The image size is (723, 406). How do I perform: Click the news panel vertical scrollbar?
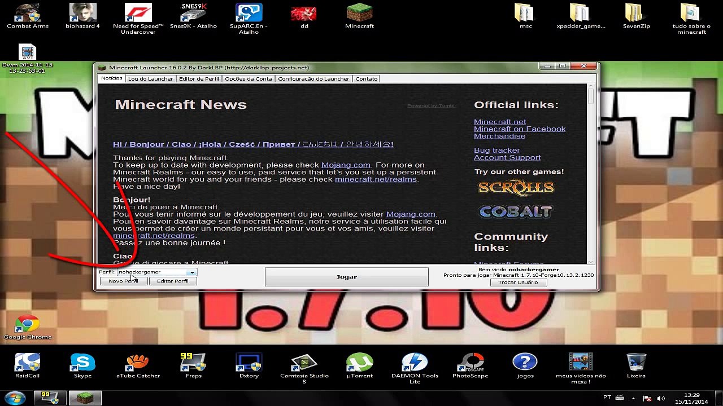coord(591,173)
